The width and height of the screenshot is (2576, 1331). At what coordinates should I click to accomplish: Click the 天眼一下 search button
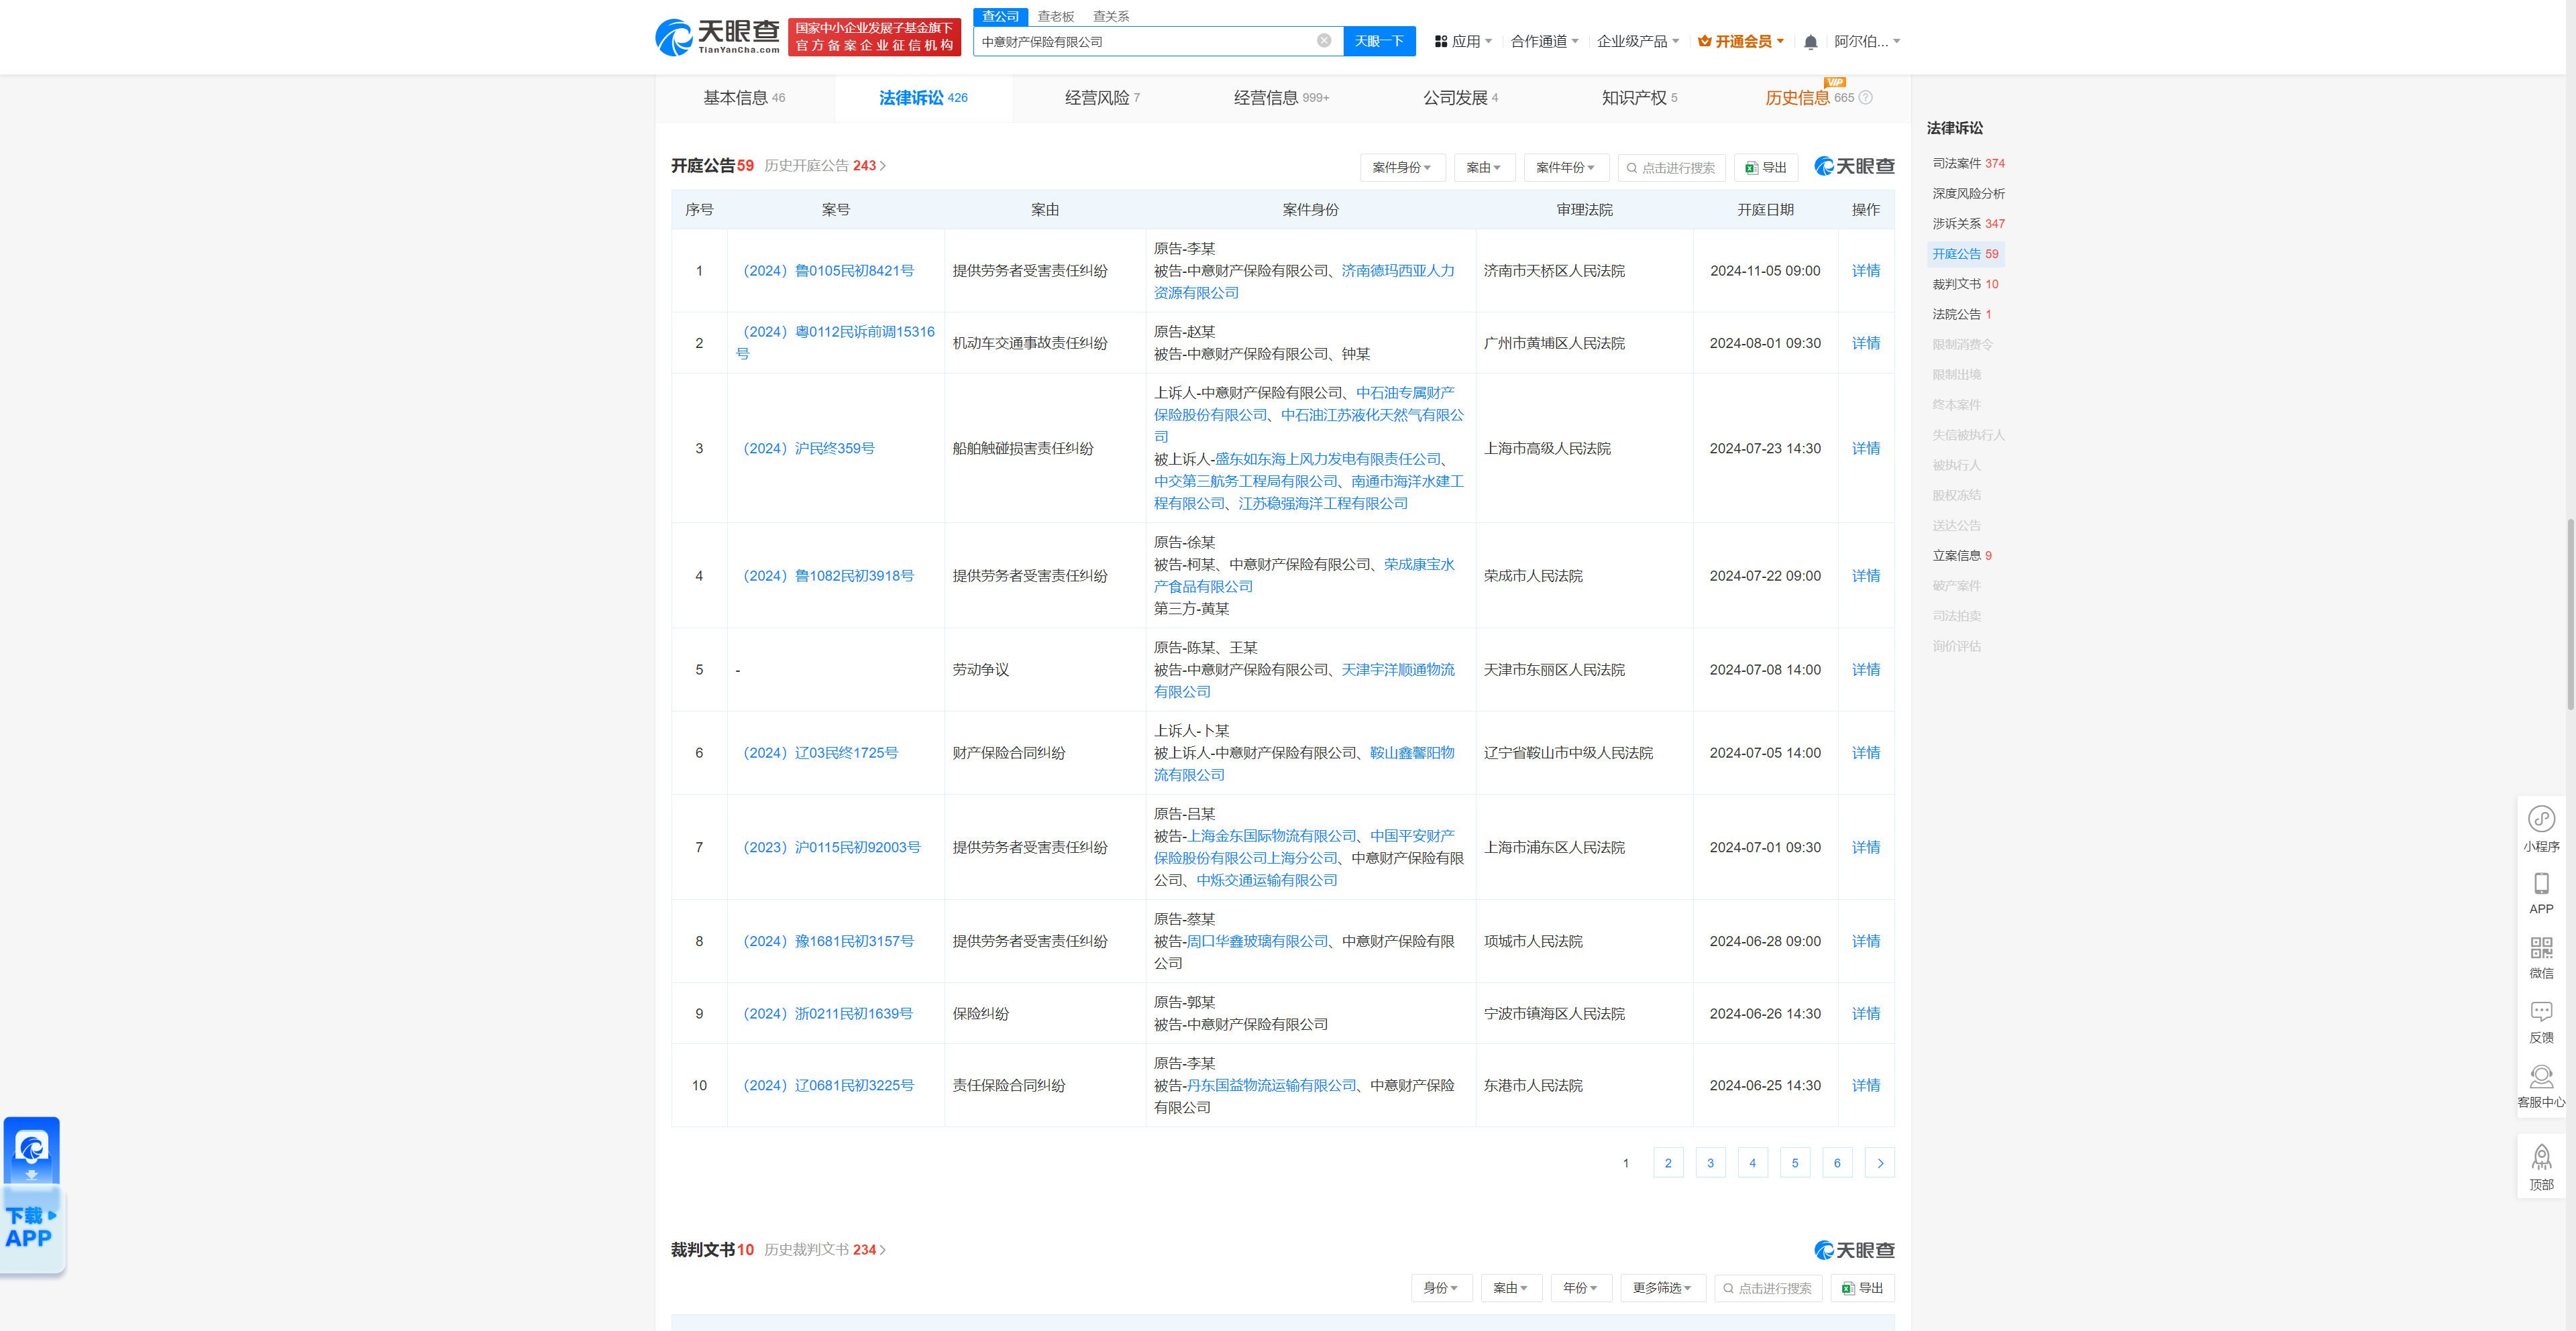1379,41
